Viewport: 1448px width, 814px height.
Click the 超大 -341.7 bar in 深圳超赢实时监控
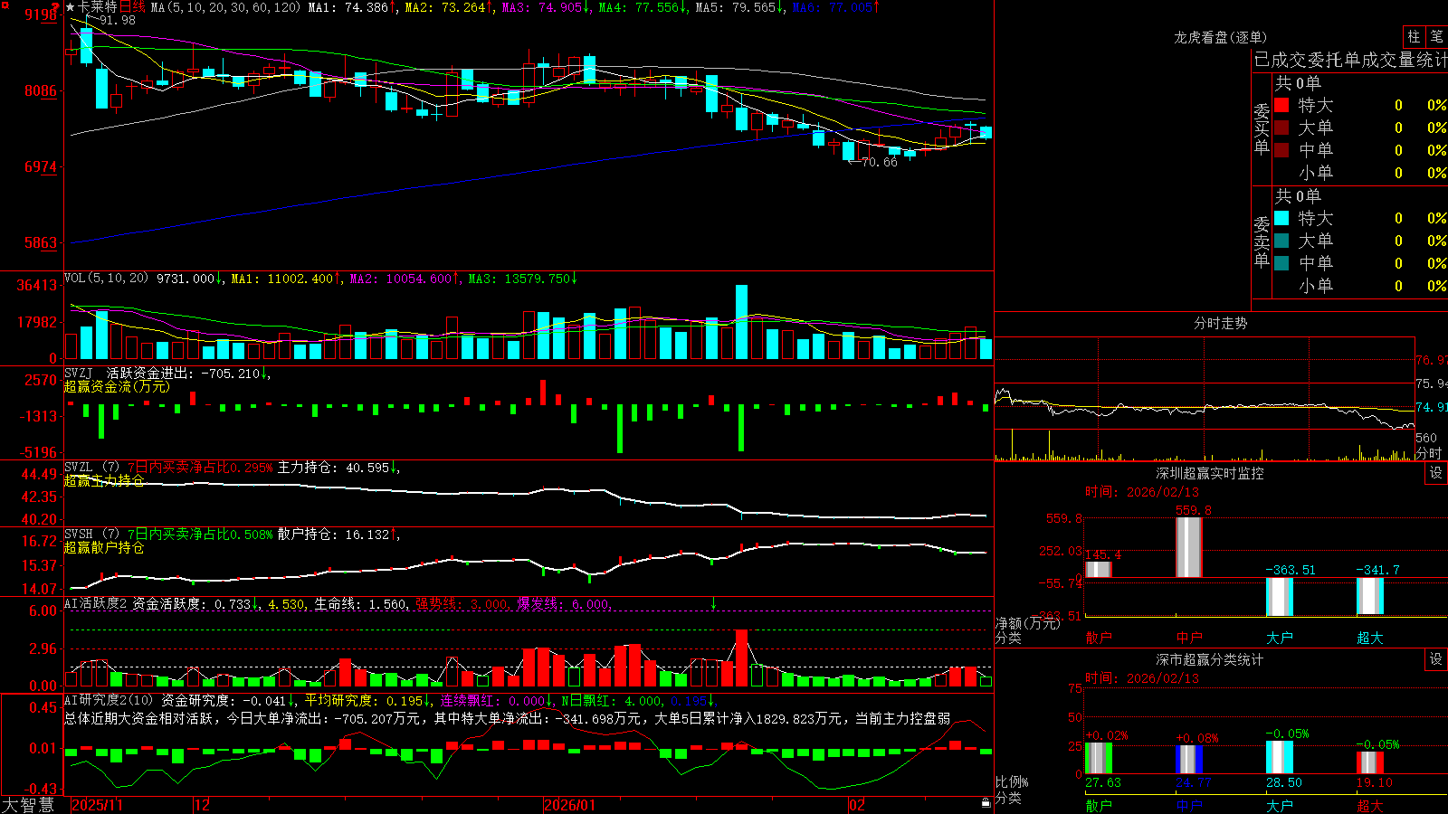(x=1370, y=596)
